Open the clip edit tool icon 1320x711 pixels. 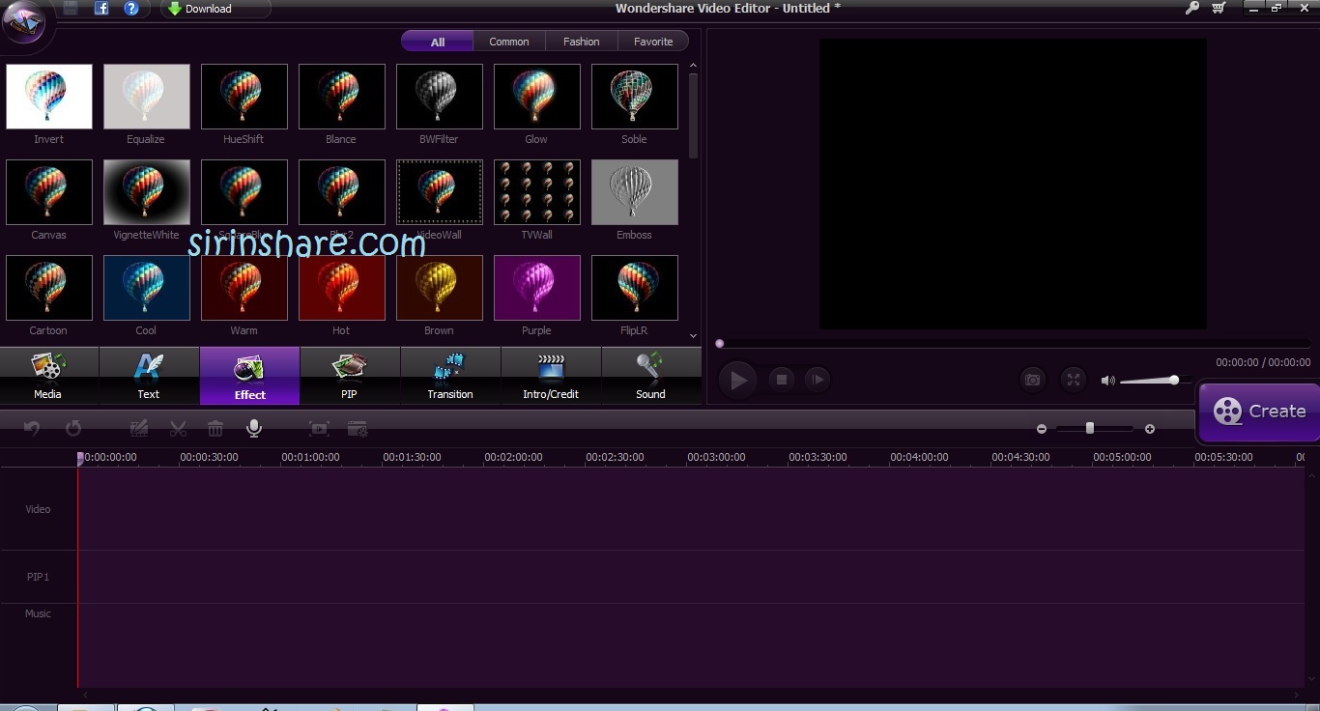click(x=139, y=428)
